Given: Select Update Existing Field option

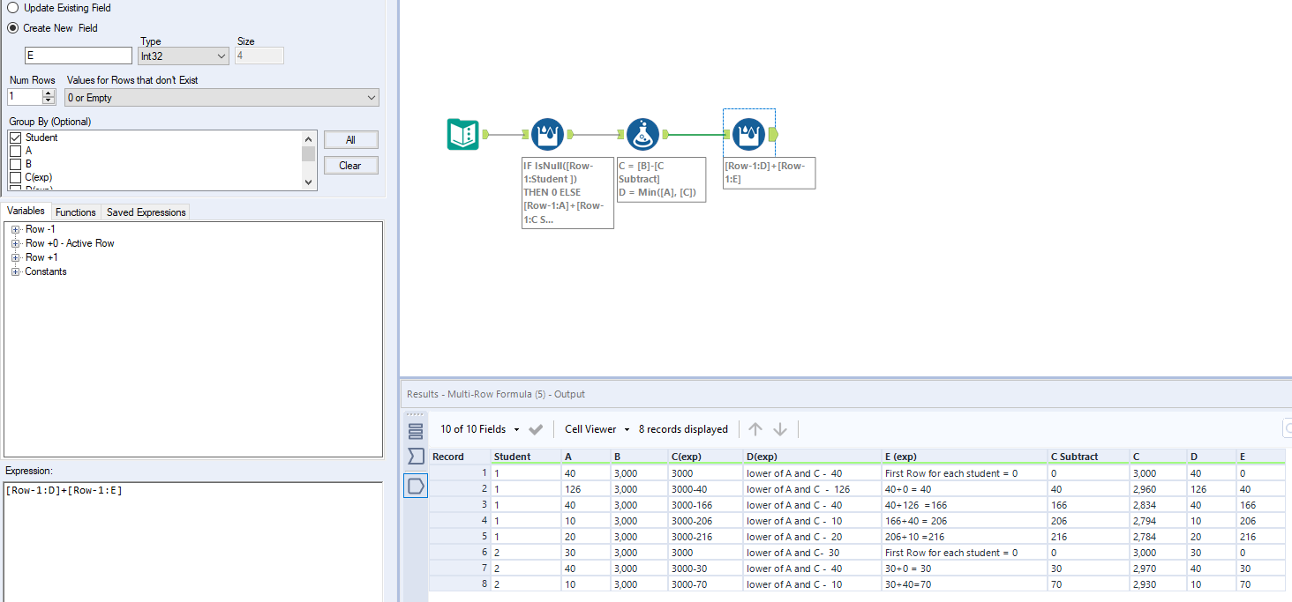Looking at the screenshot, I should [13, 8].
